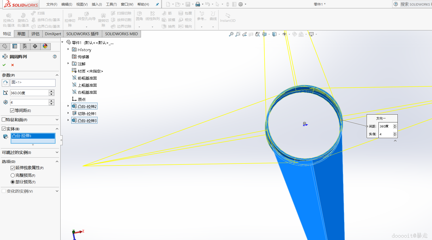
Task: Click the reverse direction icon beside the axis field
Action: tap(5, 83)
